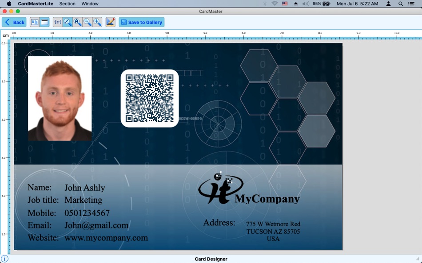
Task: Select the 'John Ashly' name text
Action: pyautogui.click(x=85, y=188)
